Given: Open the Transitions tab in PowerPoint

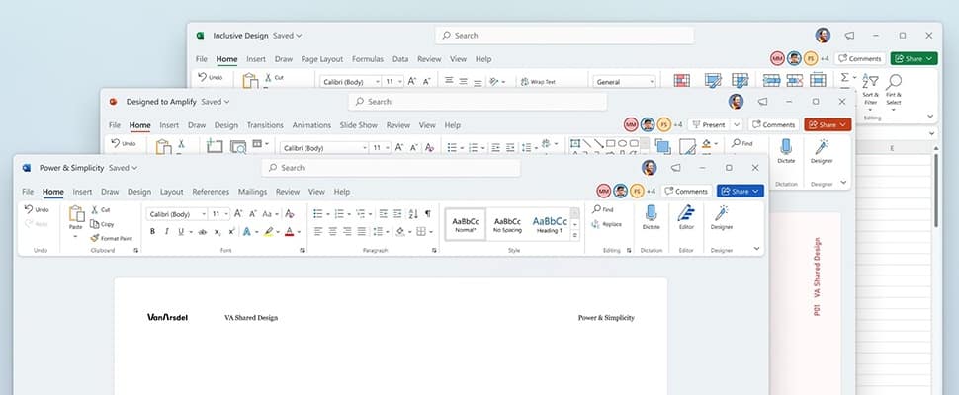Looking at the screenshot, I should (x=265, y=125).
